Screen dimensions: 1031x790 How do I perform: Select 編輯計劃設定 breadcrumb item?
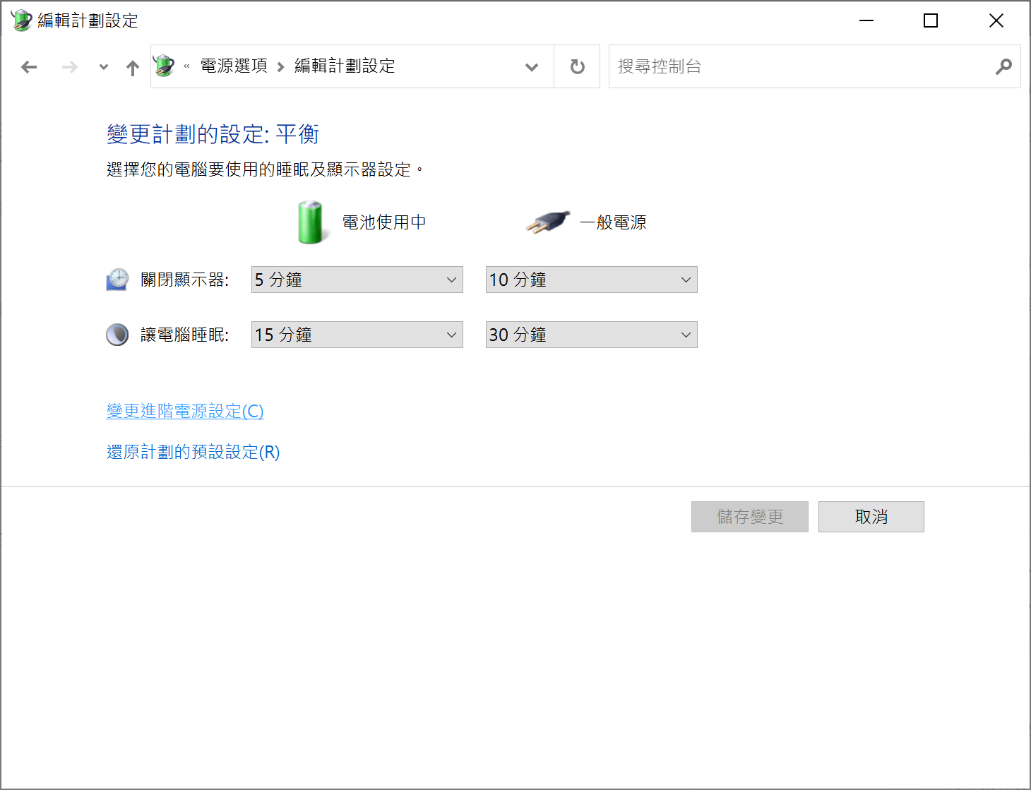pyautogui.click(x=345, y=66)
